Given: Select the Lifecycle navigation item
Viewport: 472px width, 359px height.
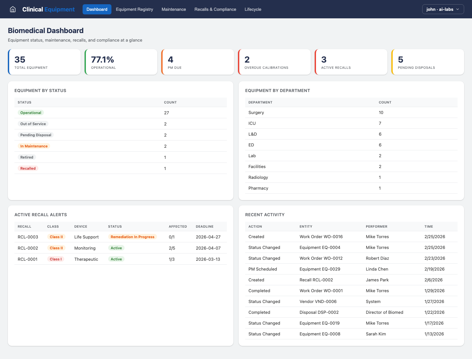Looking at the screenshot, I should (x=253, y=9).
